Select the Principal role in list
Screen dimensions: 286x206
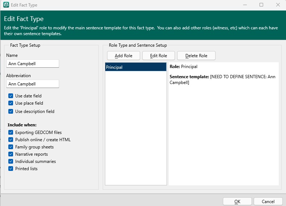point(135,67)
